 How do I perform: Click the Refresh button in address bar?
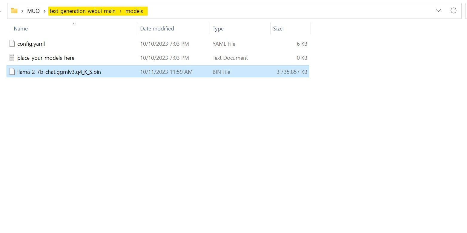tap(453, 11)
